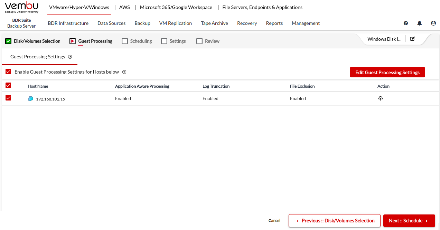Screen dimensions: 440x230
Task: Click the gear action icon for 192.168.102.15
Action: click(381, 98)
